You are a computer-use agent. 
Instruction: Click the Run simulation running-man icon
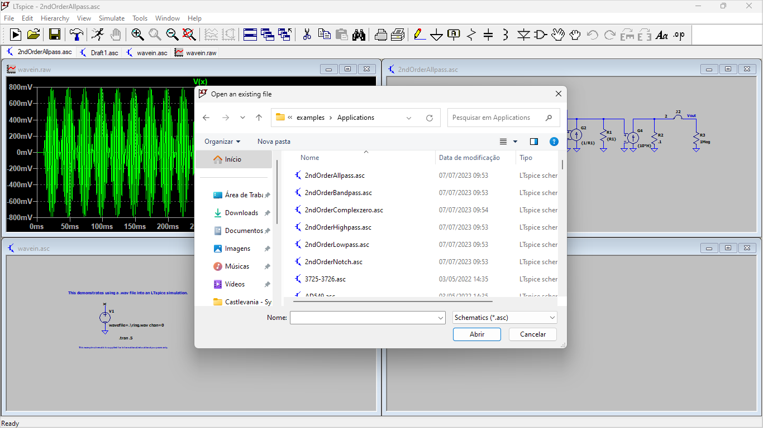click(x=97, y=35)
